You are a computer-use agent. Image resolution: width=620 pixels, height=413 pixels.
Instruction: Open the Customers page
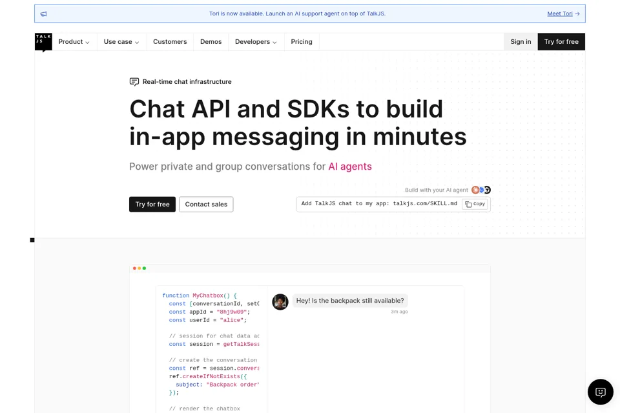point(170,42)
